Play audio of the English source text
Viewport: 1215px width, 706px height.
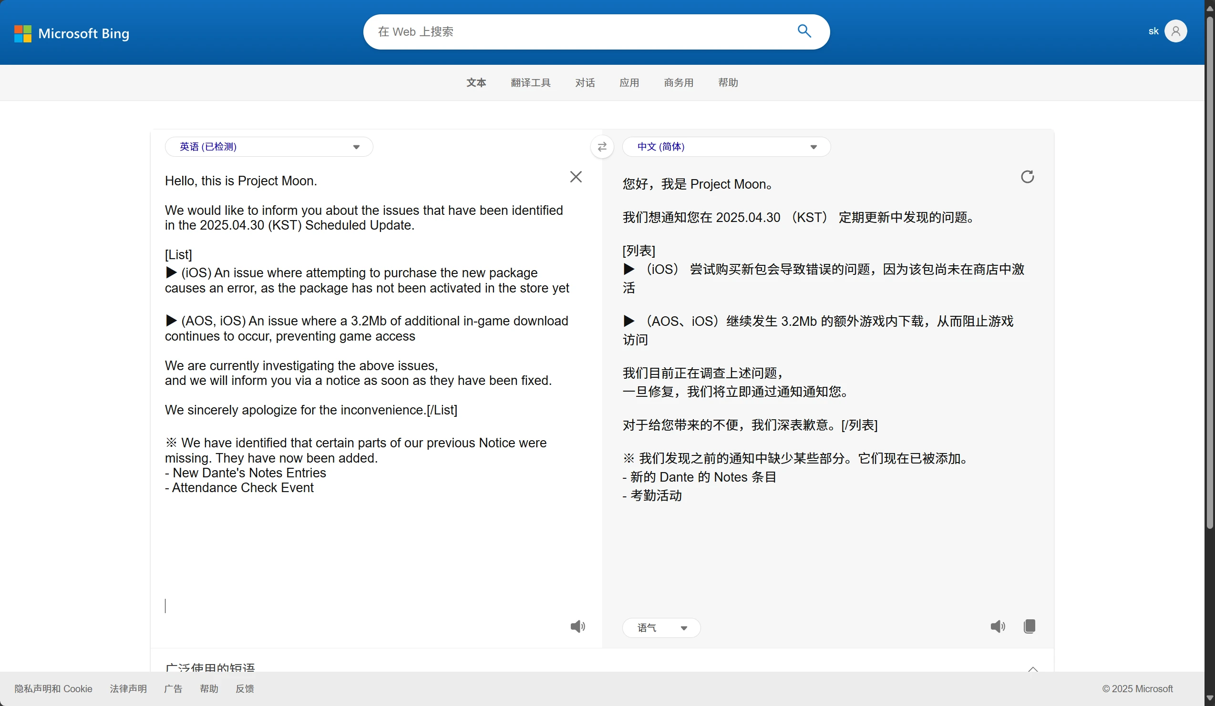coord(577,626)
